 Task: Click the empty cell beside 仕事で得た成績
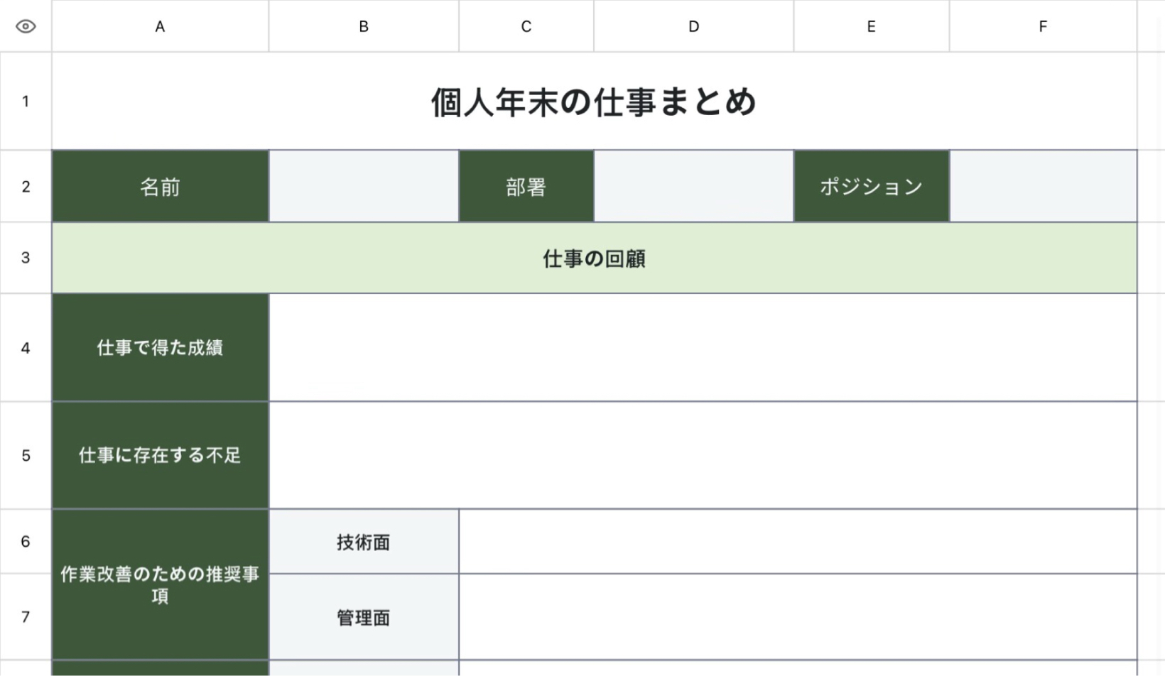tap(703, 347)
